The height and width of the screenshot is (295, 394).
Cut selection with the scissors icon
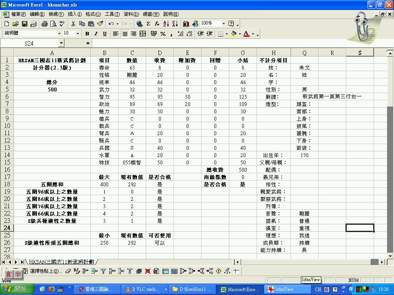[x=73, y=24]
